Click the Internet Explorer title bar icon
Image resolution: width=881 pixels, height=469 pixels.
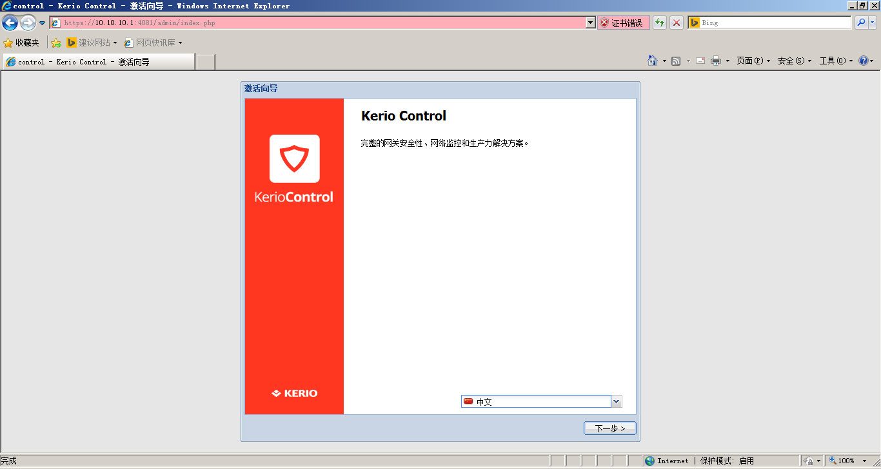point(6,6)
